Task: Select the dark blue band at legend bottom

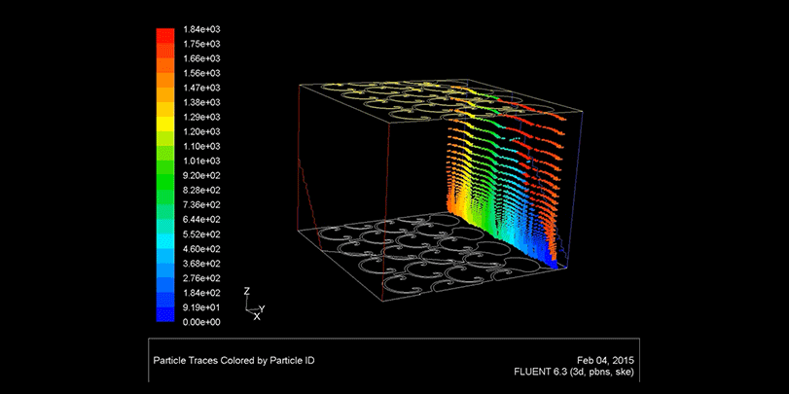Action: point(165,314)
